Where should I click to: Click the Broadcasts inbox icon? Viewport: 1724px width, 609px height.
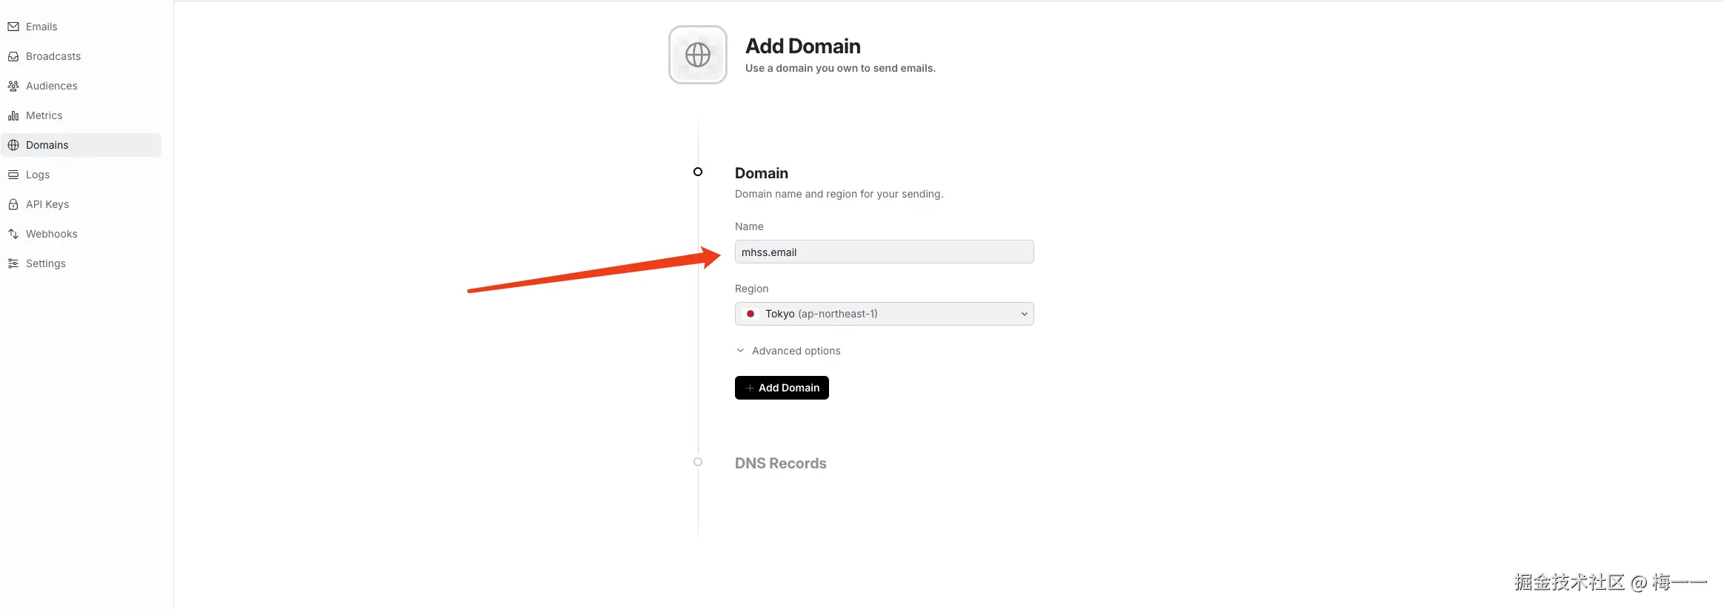point(13,56)
